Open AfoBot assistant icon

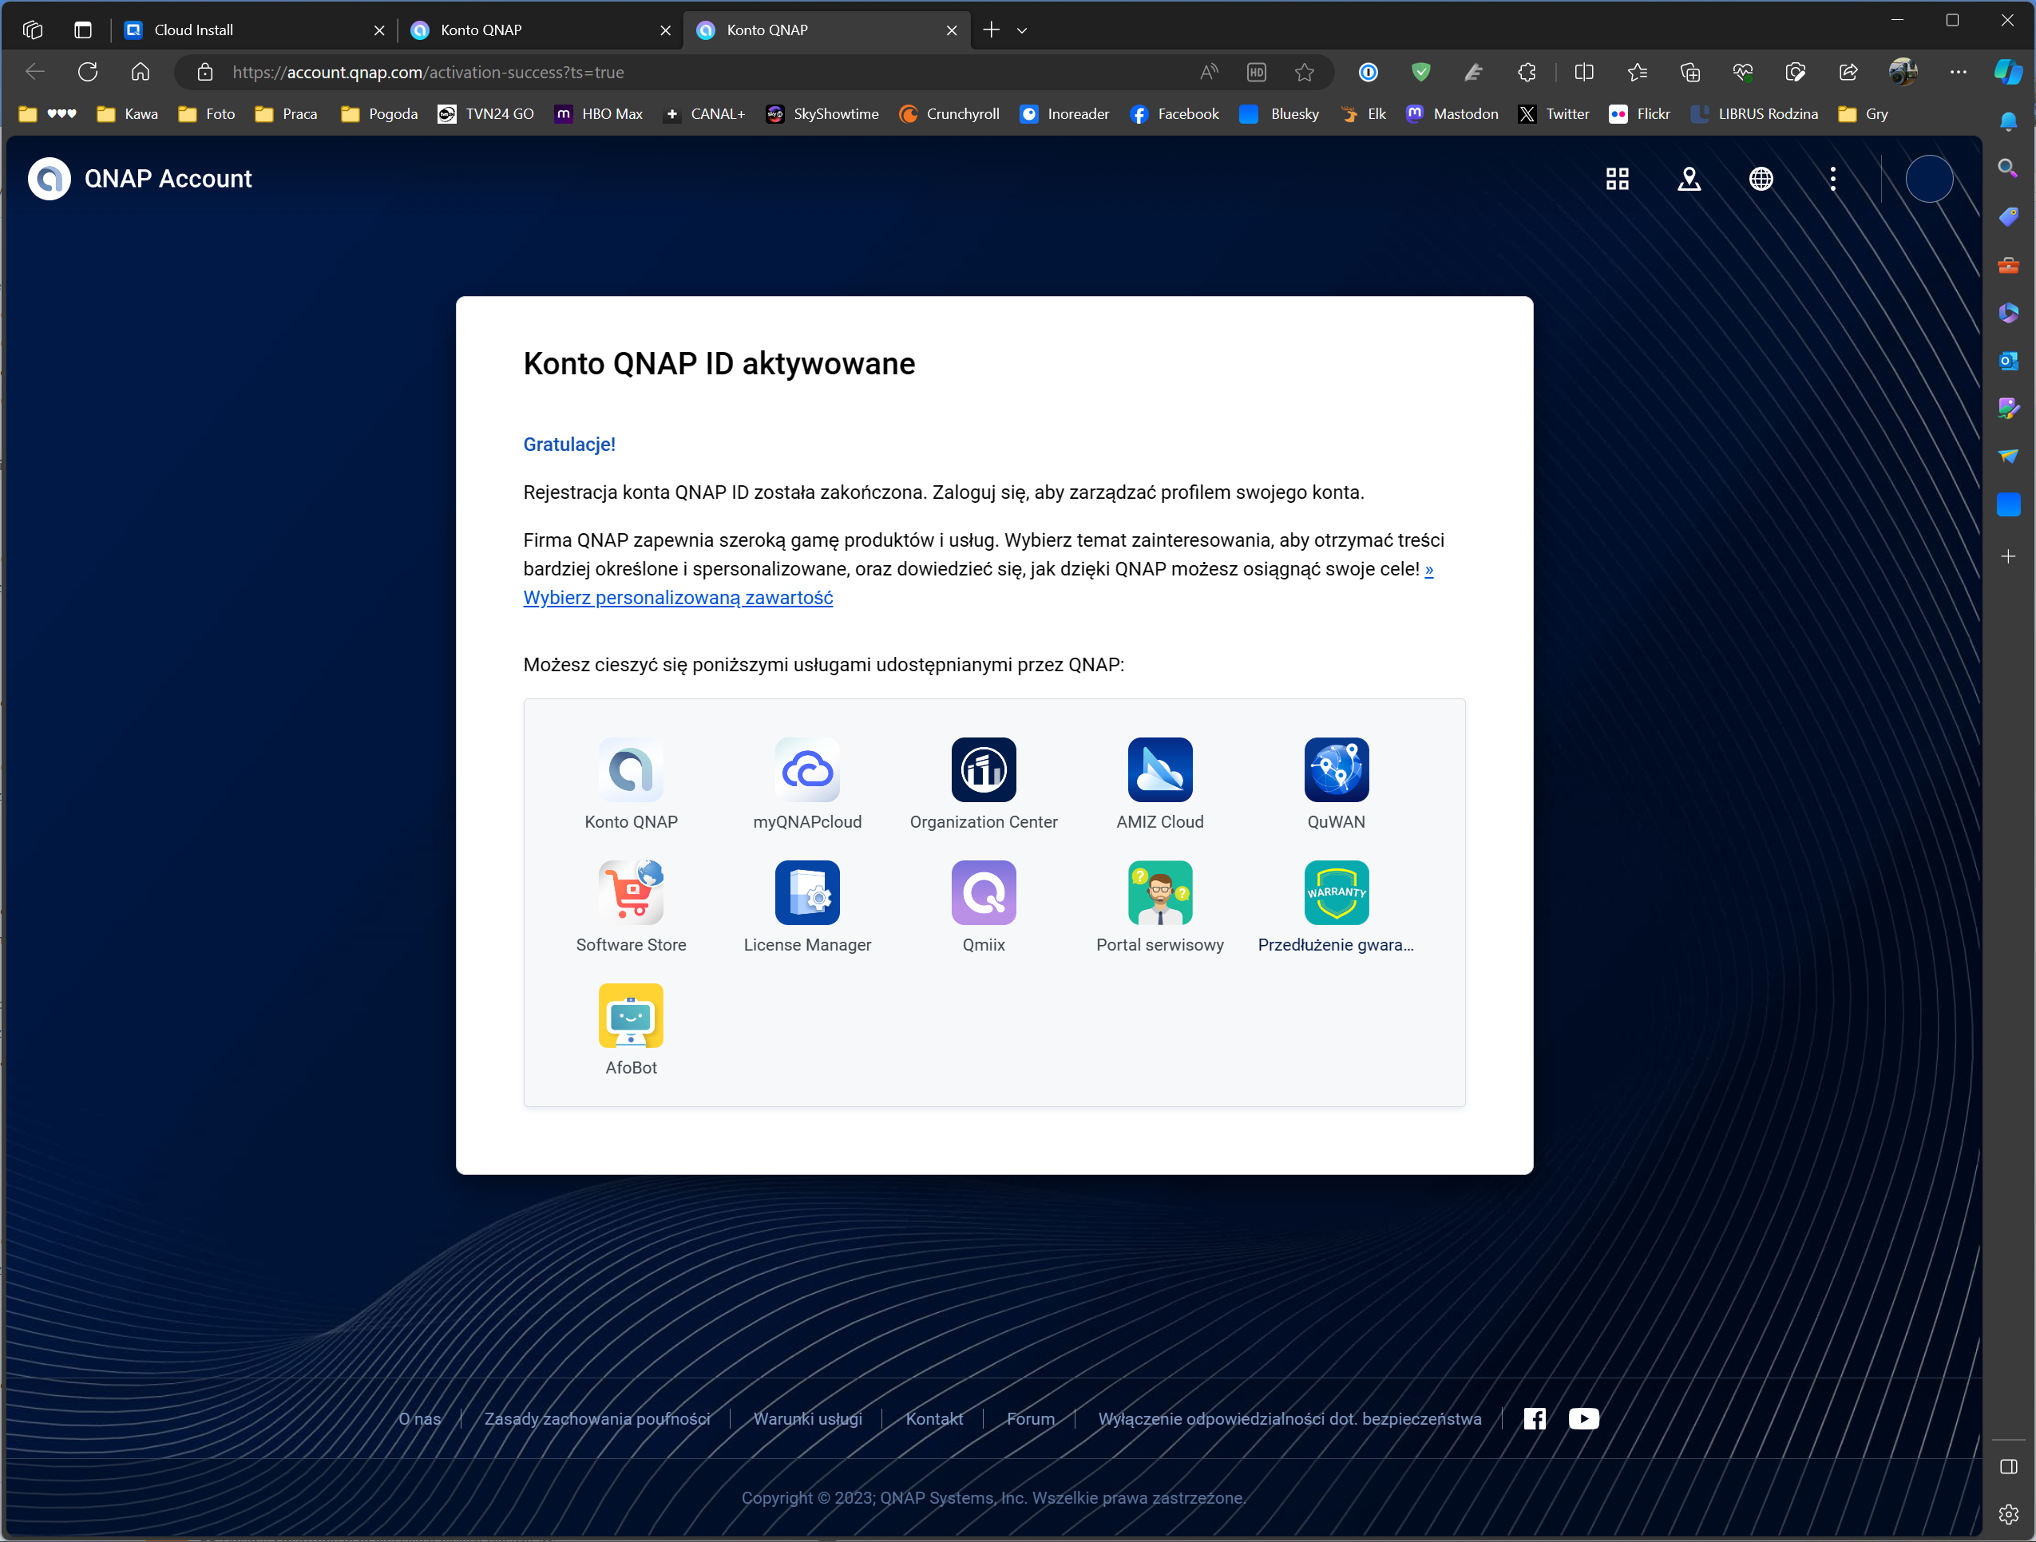coord(631,1014)
